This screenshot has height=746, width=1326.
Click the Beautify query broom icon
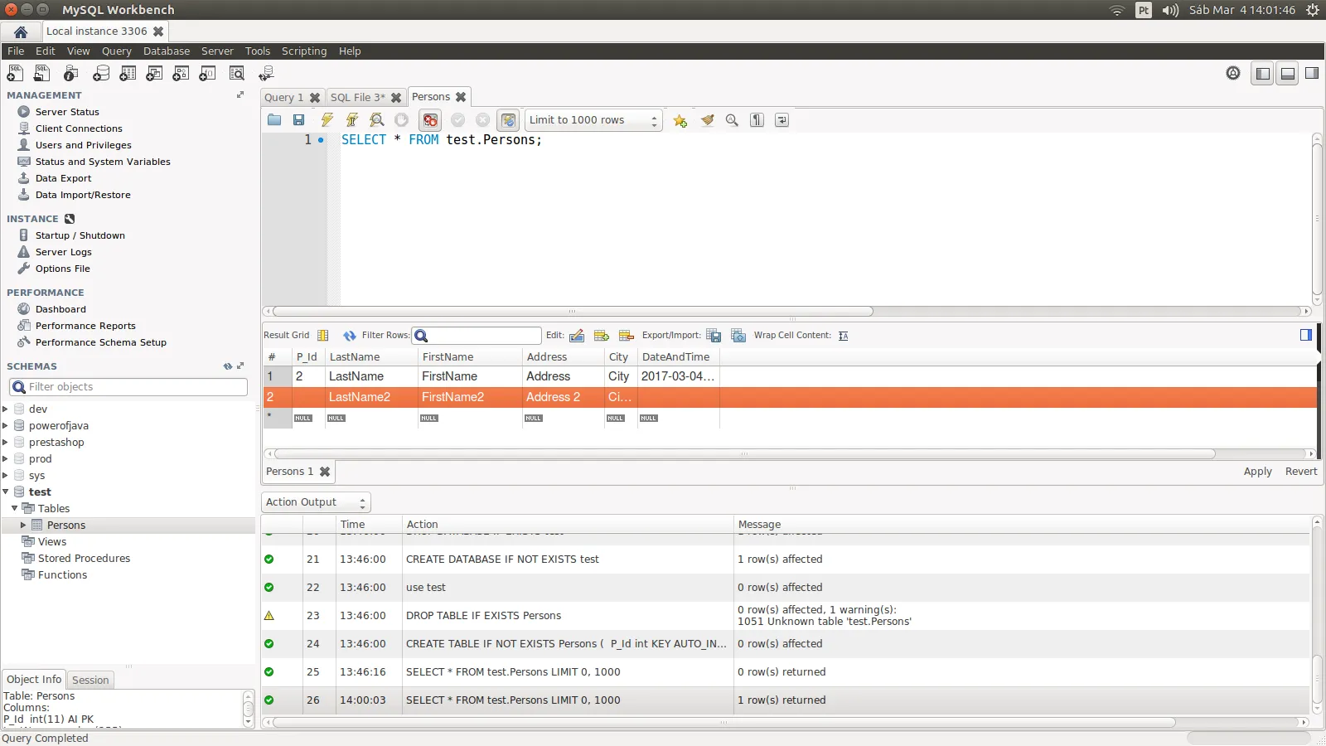[x=707, y=120]
